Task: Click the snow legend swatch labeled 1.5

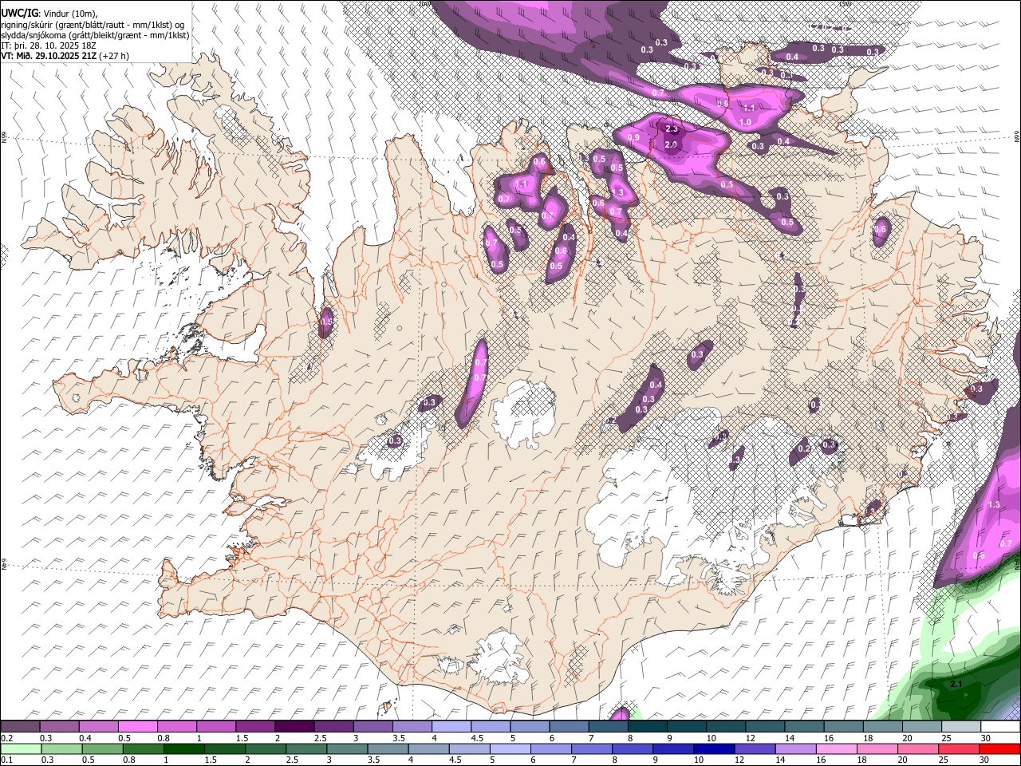Action: point(255,727)
